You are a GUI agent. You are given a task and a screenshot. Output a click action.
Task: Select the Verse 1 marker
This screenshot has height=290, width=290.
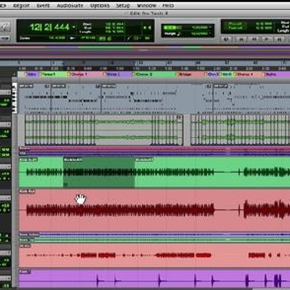[53, 74]
